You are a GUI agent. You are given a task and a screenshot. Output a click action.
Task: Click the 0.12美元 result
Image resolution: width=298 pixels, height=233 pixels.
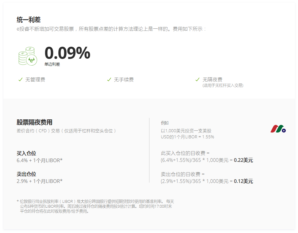[244, 181]
